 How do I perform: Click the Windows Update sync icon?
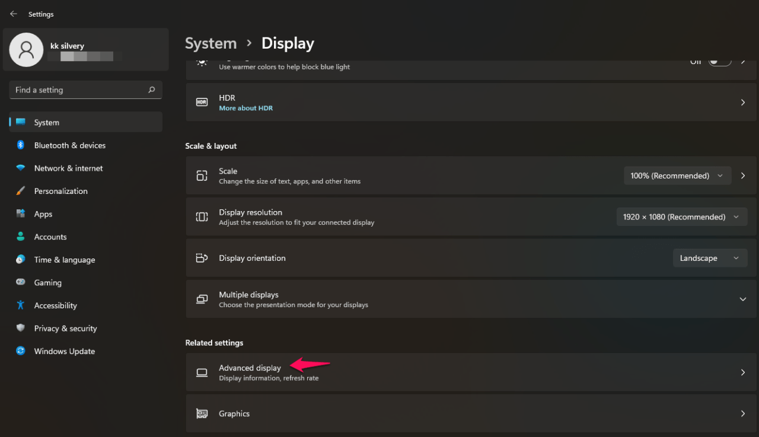click(x=21, y=351)
